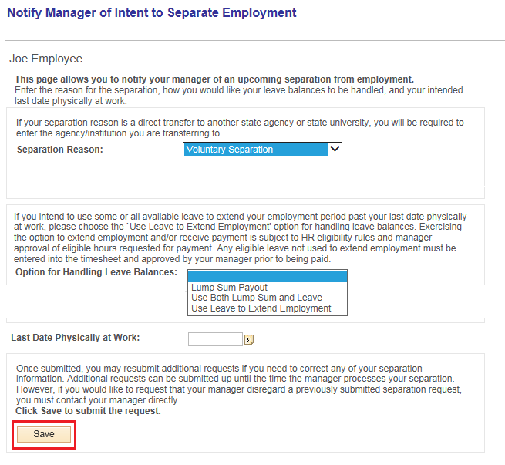This screenshot has width=505, height=465.
Task: Choose Use Both Lump Sum and Leave
Action: tap(257, 298)
